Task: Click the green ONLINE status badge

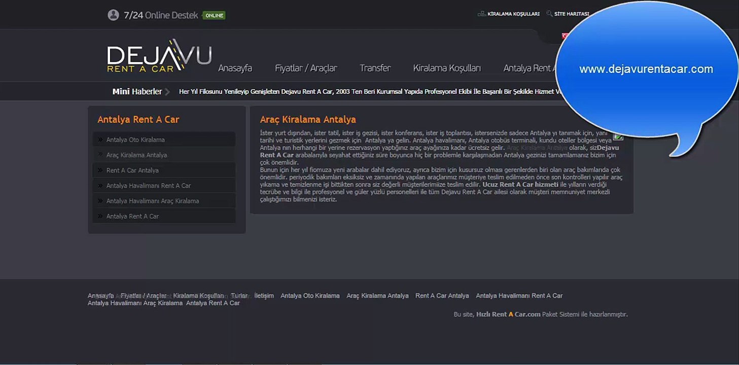Action: [x=214, y=15]
